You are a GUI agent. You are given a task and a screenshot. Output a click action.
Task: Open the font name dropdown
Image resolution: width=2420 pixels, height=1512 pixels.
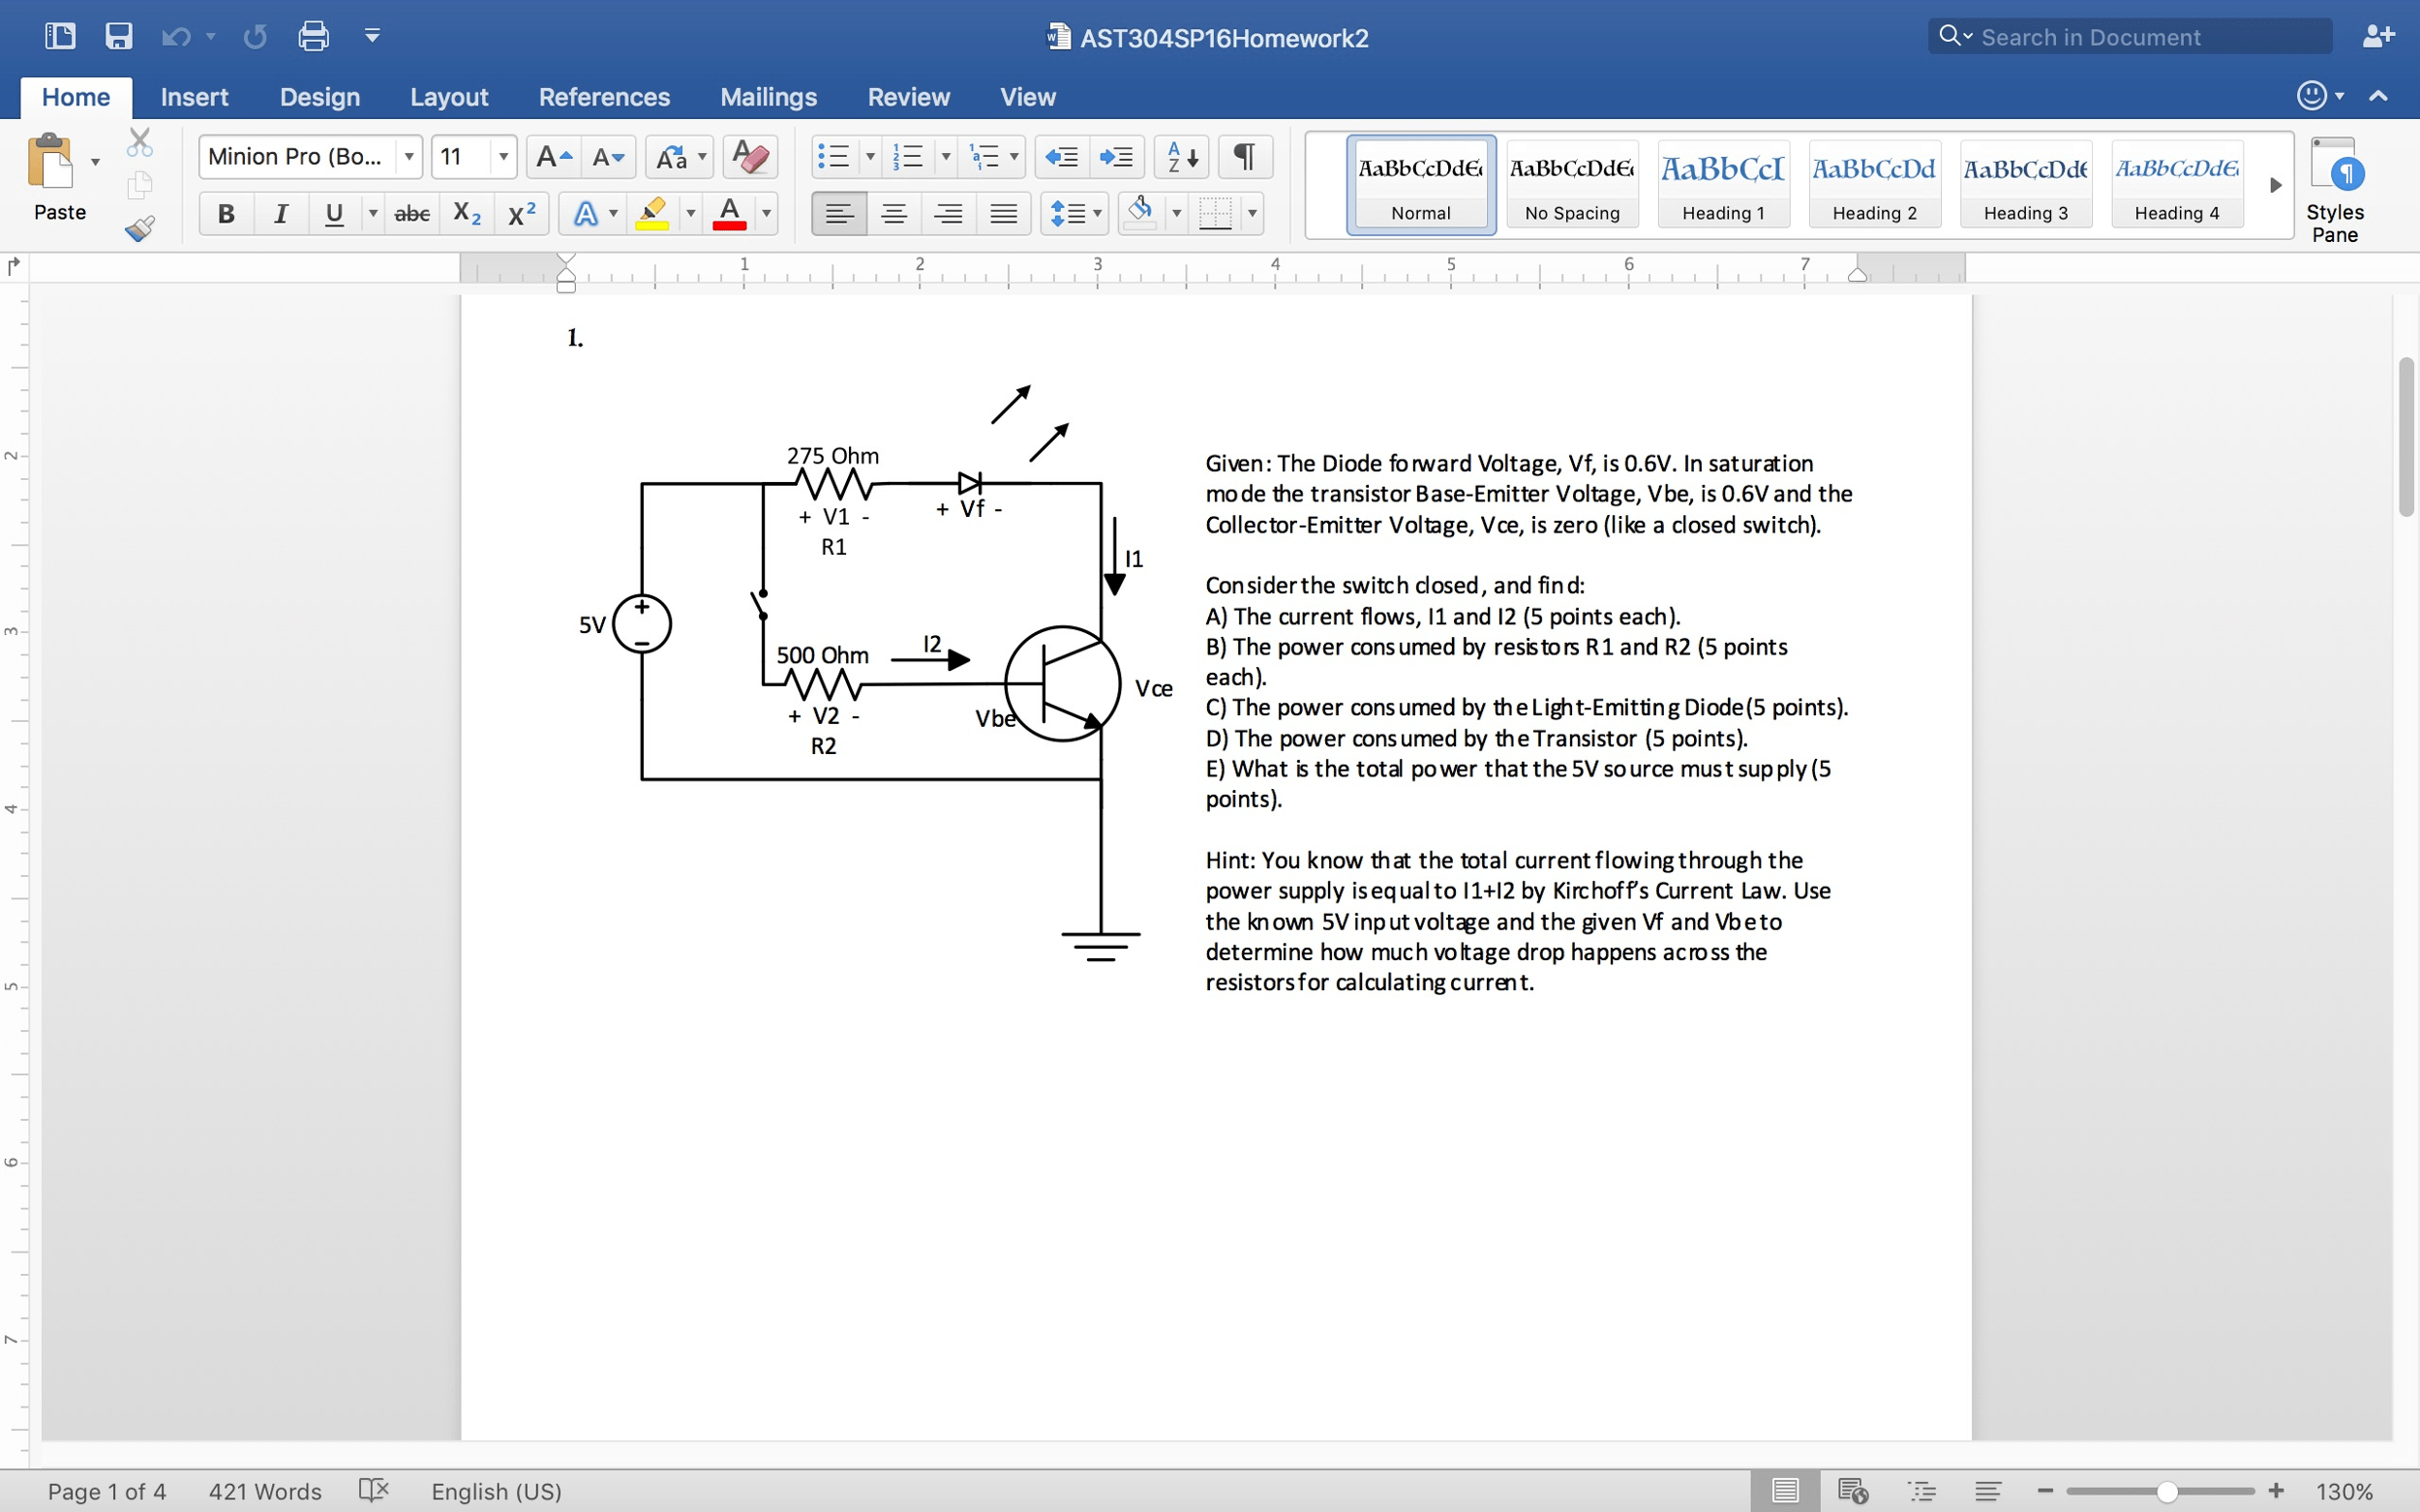pyautogui.click(x=409, y=157)
